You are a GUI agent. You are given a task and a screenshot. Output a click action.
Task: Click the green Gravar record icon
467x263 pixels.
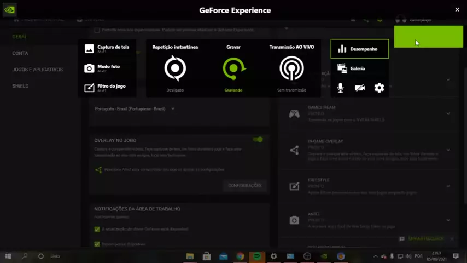click(x=234, y=68)
